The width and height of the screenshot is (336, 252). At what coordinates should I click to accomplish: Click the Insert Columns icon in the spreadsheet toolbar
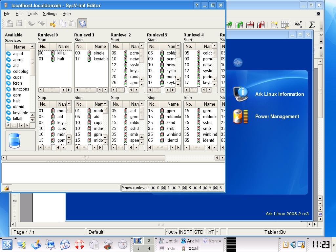coord(239,25)
